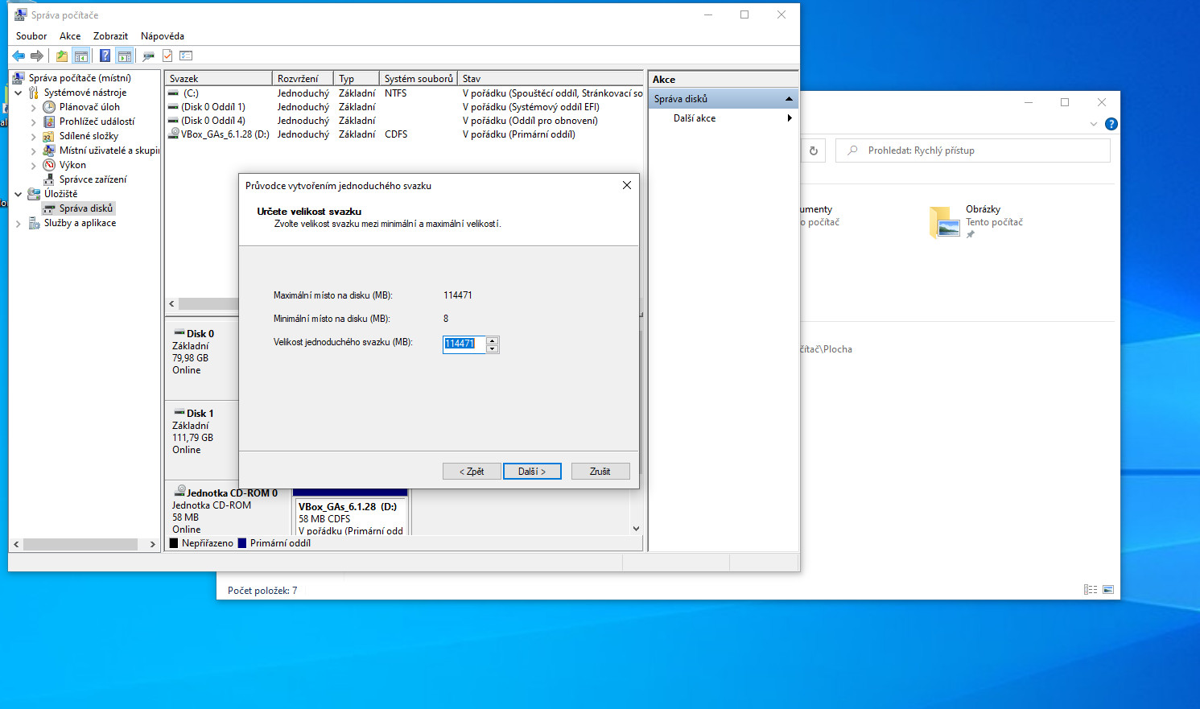Switch to large icons view in Explorer status bar
Screen dimensions: 1200x709
coord(1108,590)
